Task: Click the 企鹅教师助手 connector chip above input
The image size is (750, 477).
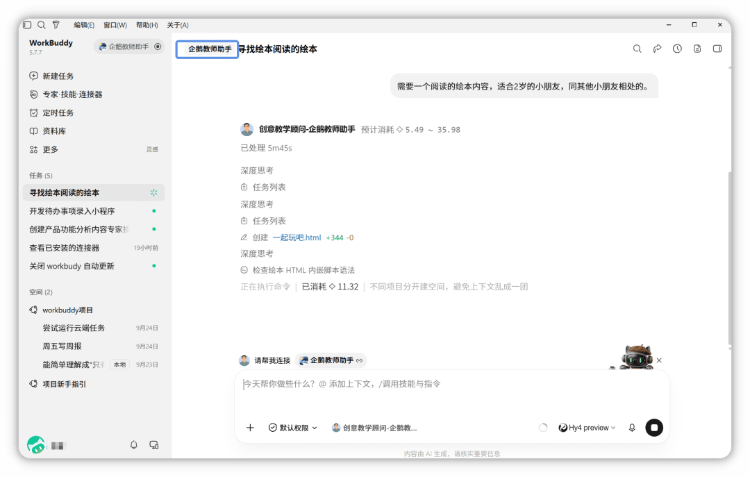Action: click(331, 360)
